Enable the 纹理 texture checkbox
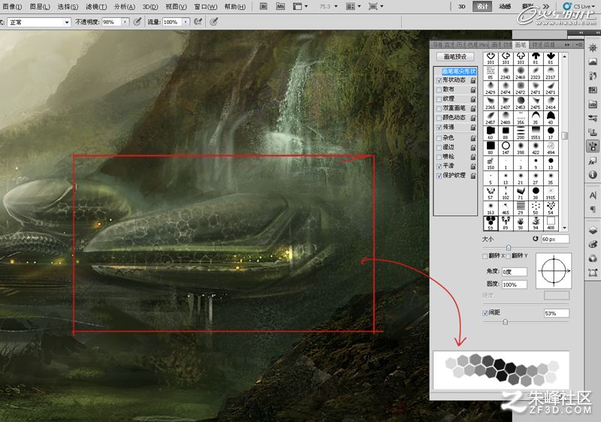The width and height of the screenshot is (601, 422). point(439,99)
